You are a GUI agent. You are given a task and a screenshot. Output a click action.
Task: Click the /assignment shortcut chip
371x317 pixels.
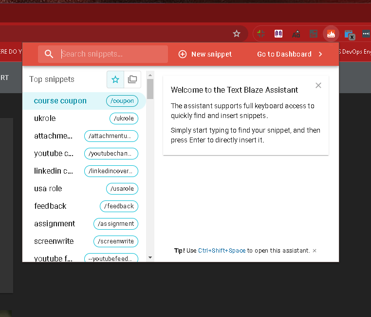[x=116, y=224]
